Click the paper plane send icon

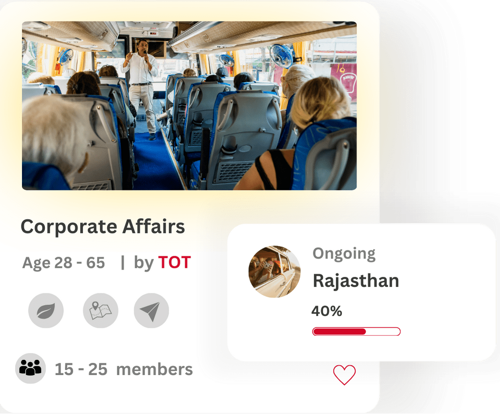tap(151, 310)
